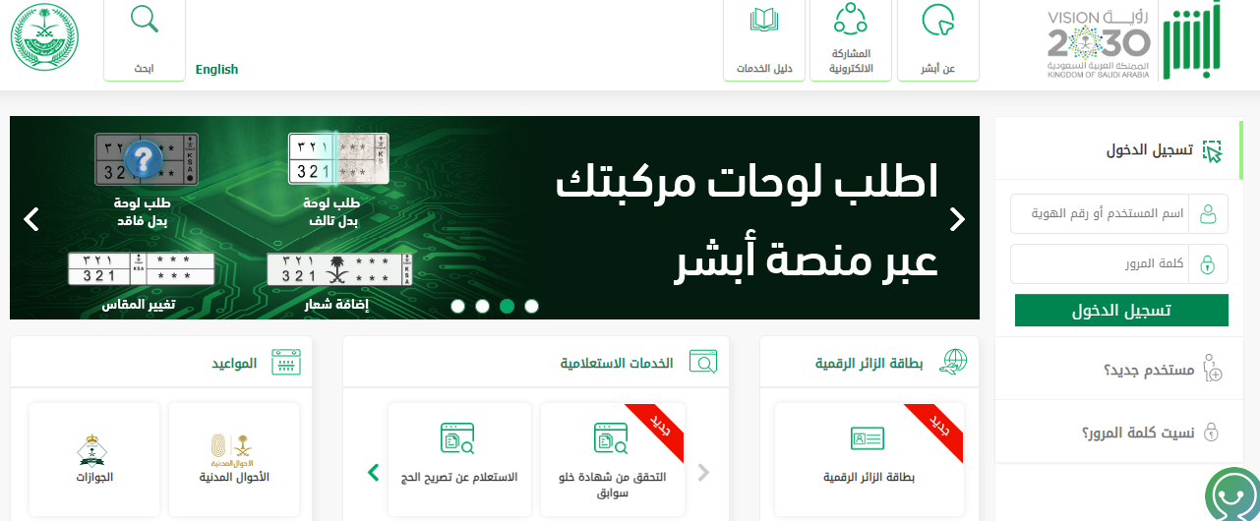
Task: Advance inquiry services with green chevron
Action: click(x=373, y=473)
